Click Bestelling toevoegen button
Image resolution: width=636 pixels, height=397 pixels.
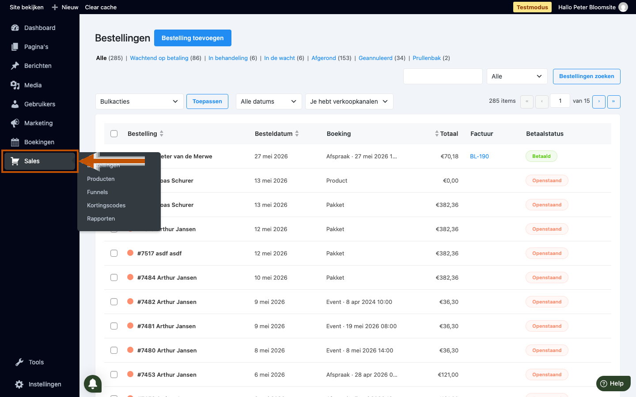click(x=193, y=38)
